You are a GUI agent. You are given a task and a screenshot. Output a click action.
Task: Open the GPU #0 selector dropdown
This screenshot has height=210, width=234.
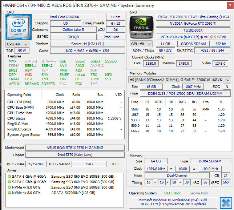point(141,44)
